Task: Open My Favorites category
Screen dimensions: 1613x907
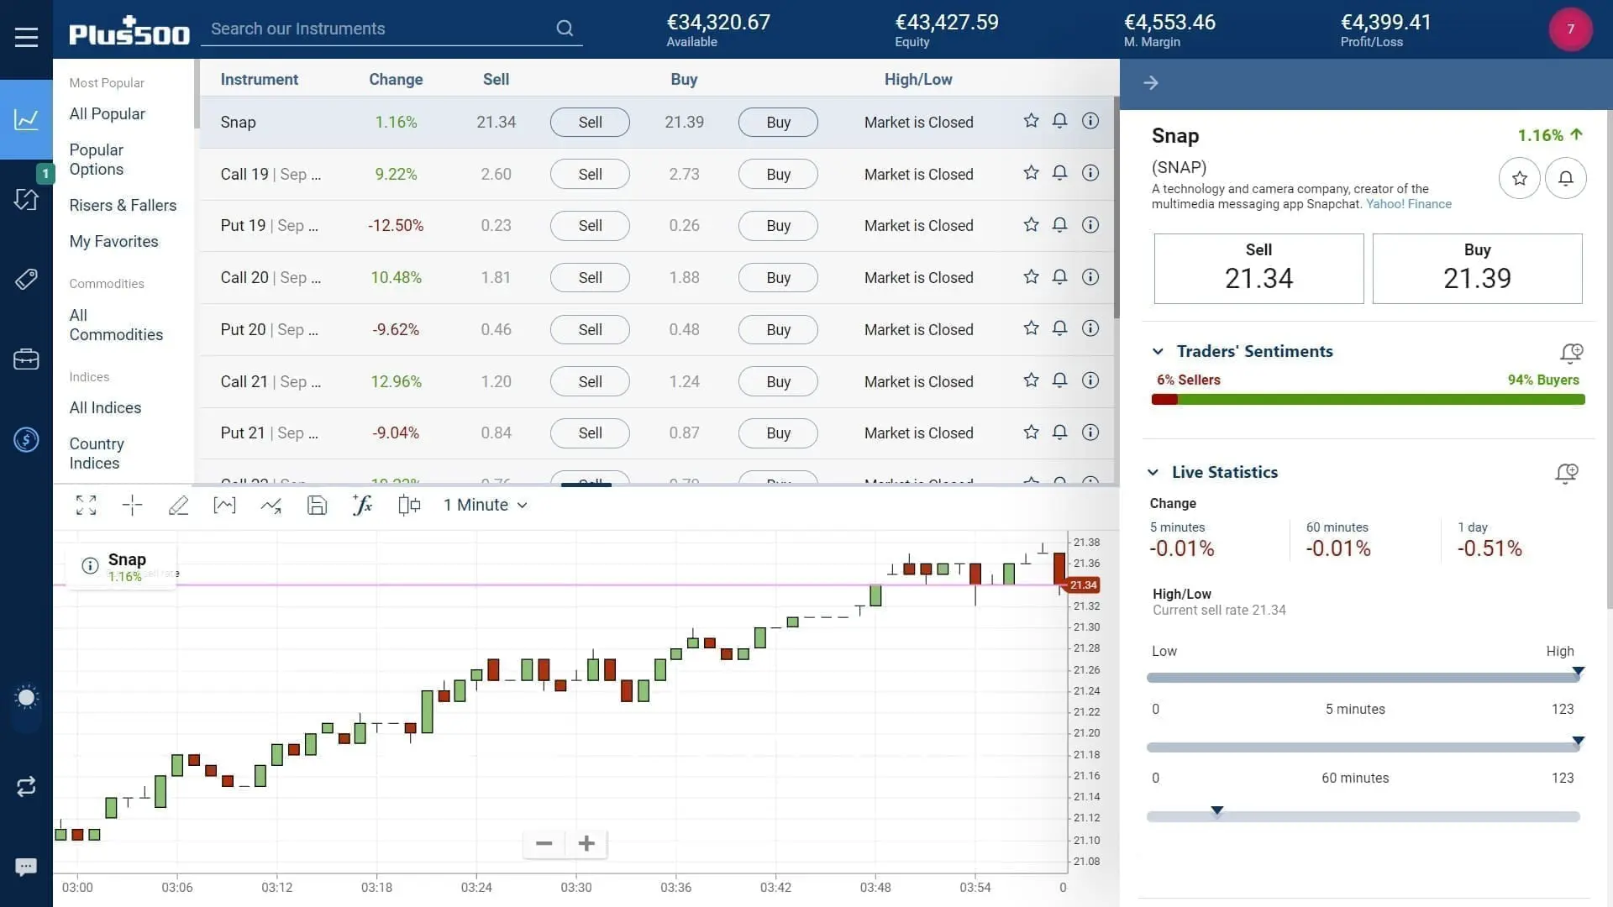Action: coord(113,241)
